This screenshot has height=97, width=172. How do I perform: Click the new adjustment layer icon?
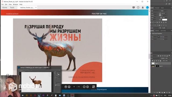click(162, 93)
